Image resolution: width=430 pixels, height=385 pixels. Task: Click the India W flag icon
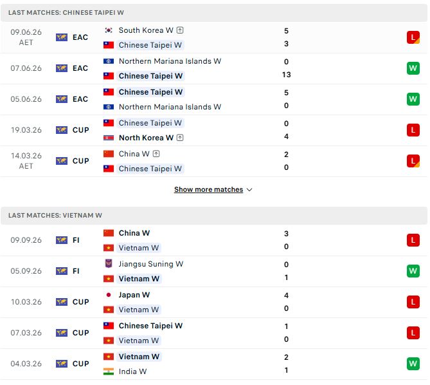[x=109, y=371]
